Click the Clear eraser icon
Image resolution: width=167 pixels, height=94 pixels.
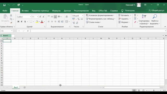coord(135,22)
